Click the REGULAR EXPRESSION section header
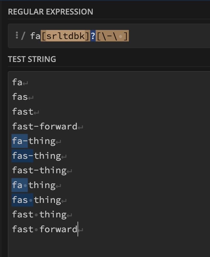The height and width of the screenshot is (257, 210). [51, 11]
